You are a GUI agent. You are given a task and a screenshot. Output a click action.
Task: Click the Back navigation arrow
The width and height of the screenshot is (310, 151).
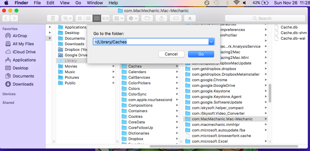pyautogui.click(x=6, y=18)
